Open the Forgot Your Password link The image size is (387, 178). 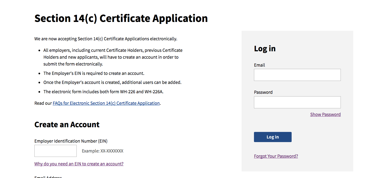pos(276,156)
